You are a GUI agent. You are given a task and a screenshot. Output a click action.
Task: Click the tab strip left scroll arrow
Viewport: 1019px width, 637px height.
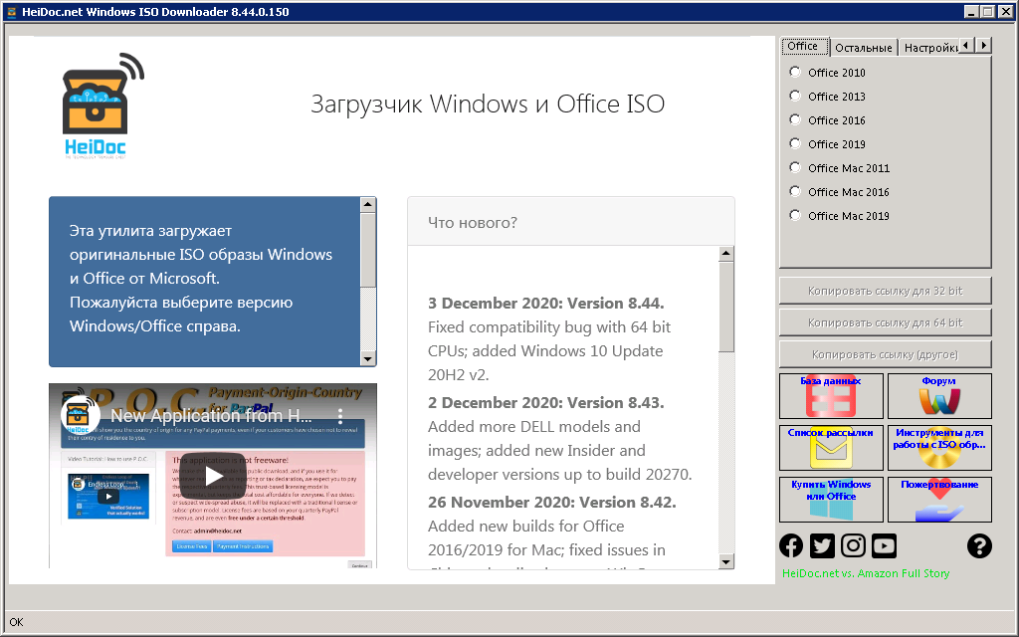966,45
